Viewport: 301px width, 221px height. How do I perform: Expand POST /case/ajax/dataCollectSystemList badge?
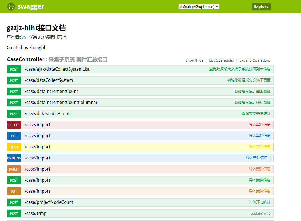(14, 69)
